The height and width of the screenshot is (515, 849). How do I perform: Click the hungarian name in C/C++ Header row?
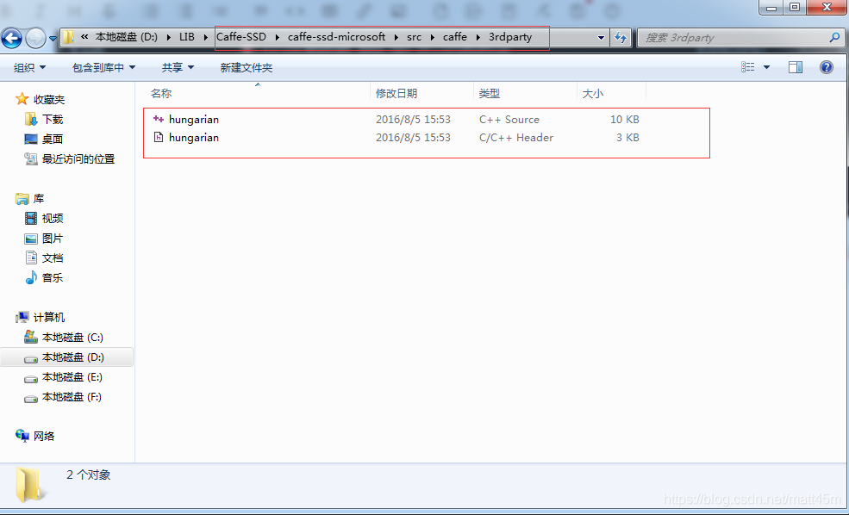click(194, 138)
